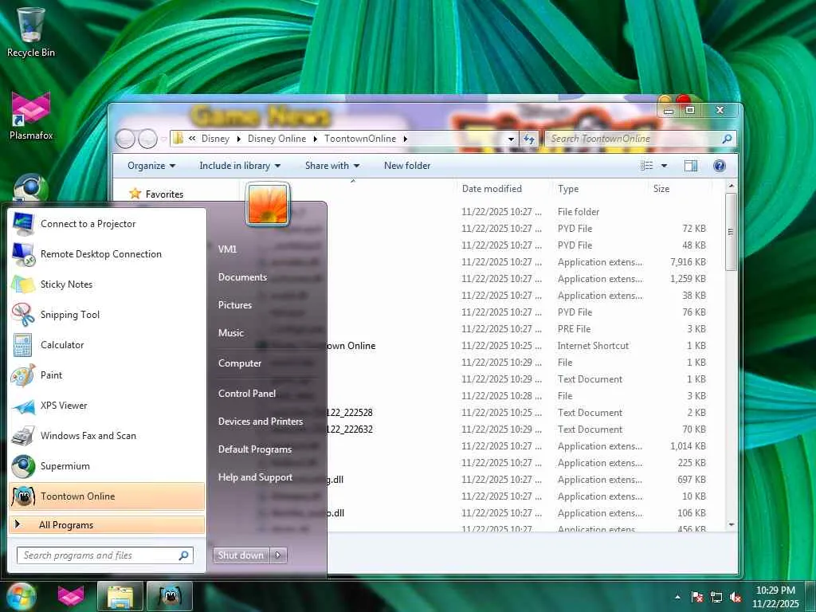Screen dimensions: 816x612
Task: Expand the address bar history dropdown
Action: click(x=511, y=139)
